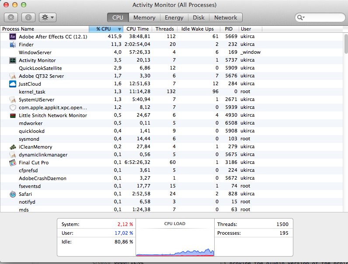Click the com.apple.appkit.xpc shield icon
This screenshot has width=348, height=264.
pos(13,108)
